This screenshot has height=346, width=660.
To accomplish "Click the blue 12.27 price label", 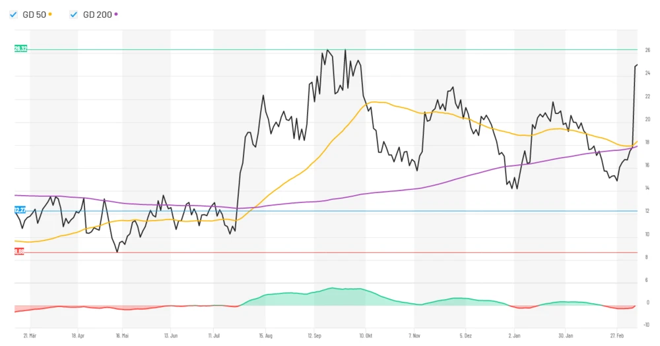I will tap(20, 210).
